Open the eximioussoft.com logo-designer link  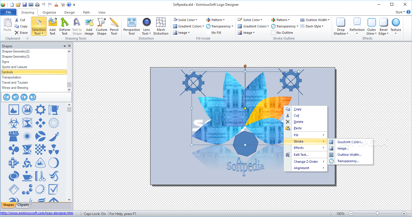[37, 213]
